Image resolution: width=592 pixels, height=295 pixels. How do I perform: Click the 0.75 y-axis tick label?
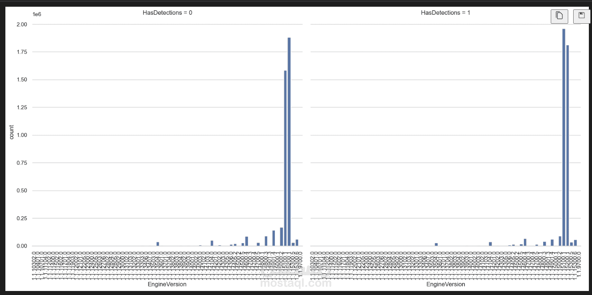tap(22, 163)
